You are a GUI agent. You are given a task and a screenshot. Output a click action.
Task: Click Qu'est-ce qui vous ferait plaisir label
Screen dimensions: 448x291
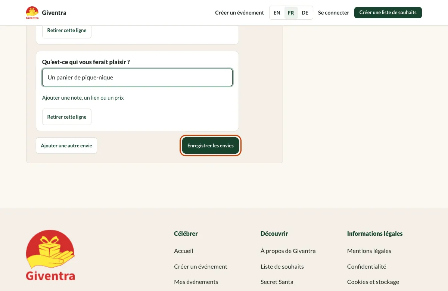point(86,62)
